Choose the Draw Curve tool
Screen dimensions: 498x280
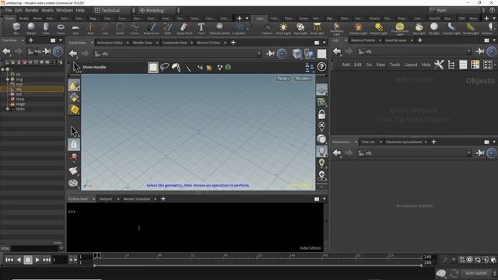coord(151,28)
